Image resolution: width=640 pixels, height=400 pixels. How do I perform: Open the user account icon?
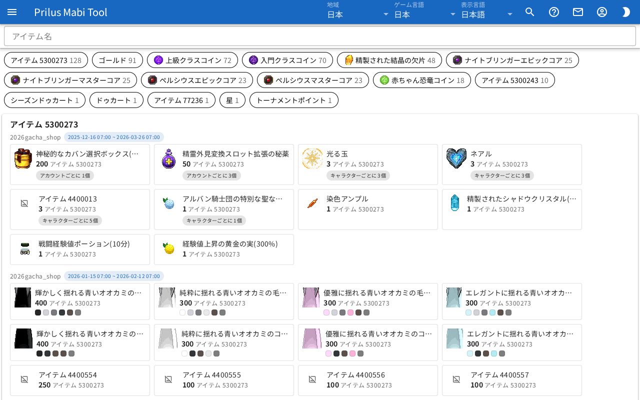[602, 12]
